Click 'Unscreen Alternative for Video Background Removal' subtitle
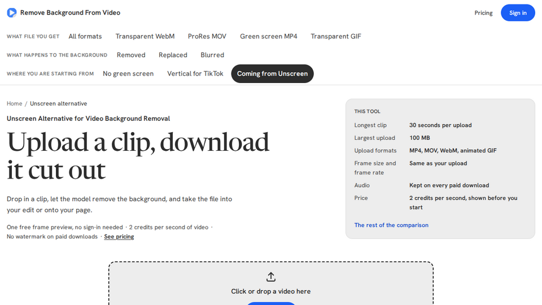Screen dimensions: 542x305 (88, 119)
